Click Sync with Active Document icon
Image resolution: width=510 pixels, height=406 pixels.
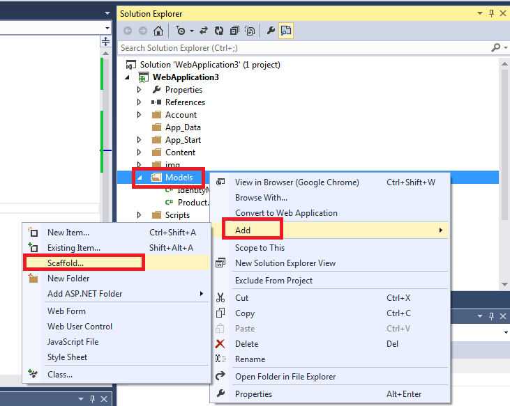(x=204, y=31)
